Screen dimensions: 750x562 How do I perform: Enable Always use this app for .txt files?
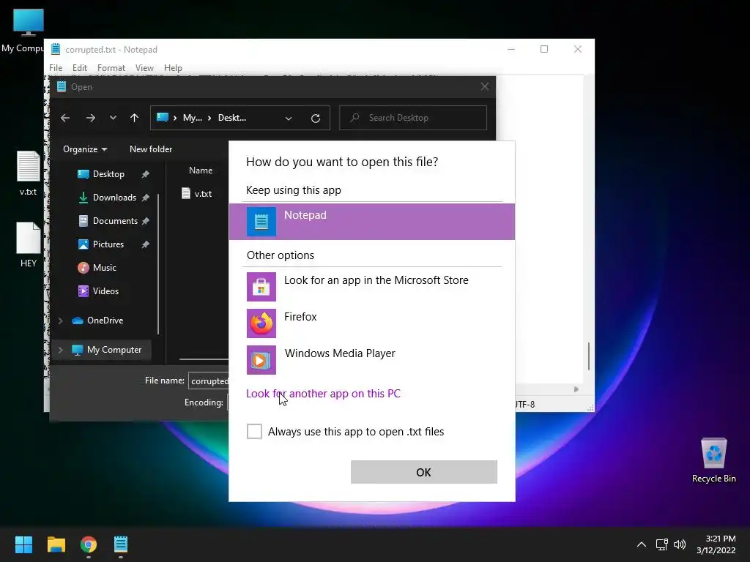(254, 431)
